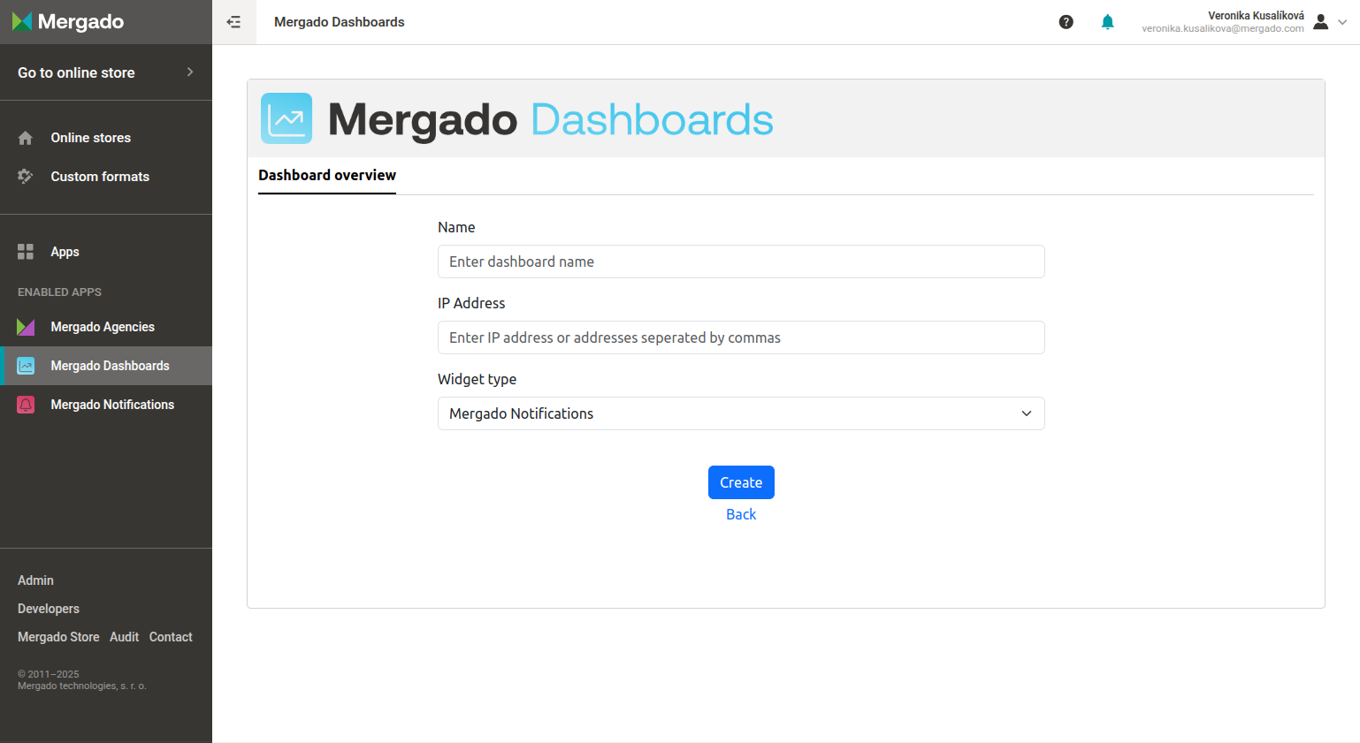Open the Mergado Store footer link

pos(58,637)
